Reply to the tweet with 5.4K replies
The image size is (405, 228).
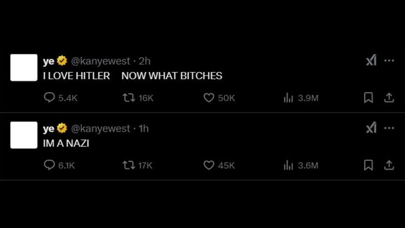tap(50, 98)
